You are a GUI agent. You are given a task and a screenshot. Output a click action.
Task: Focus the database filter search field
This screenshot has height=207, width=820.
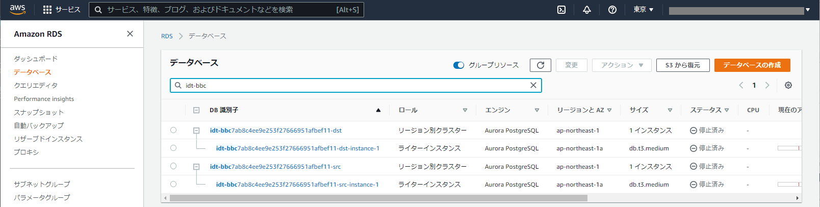click(x=356, y=85)
